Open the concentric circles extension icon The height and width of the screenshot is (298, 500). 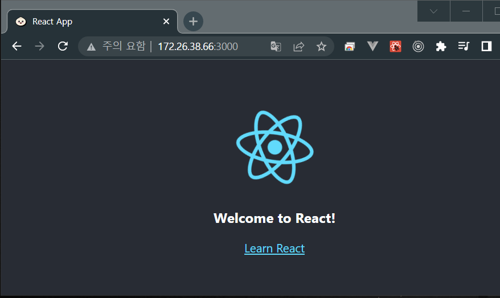(418, 47)
